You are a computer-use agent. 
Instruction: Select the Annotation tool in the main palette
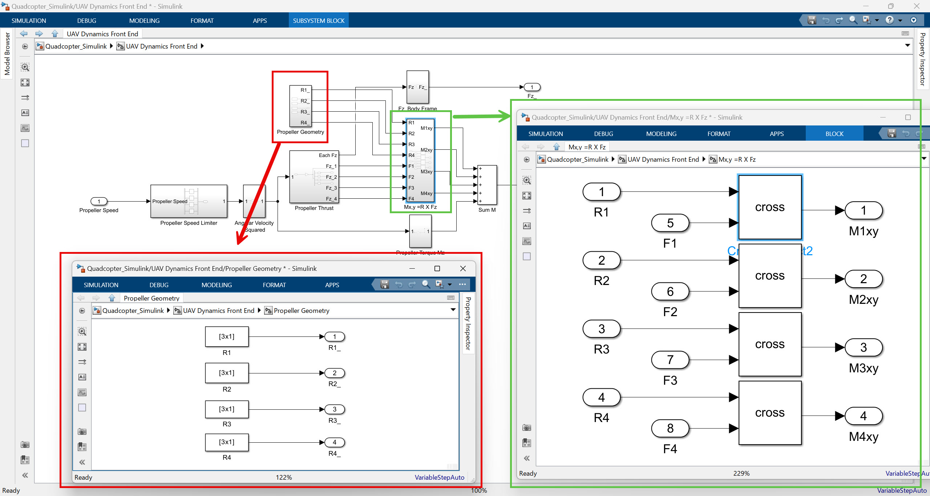pos(25,113)
